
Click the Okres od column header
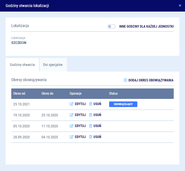point(19,94)
